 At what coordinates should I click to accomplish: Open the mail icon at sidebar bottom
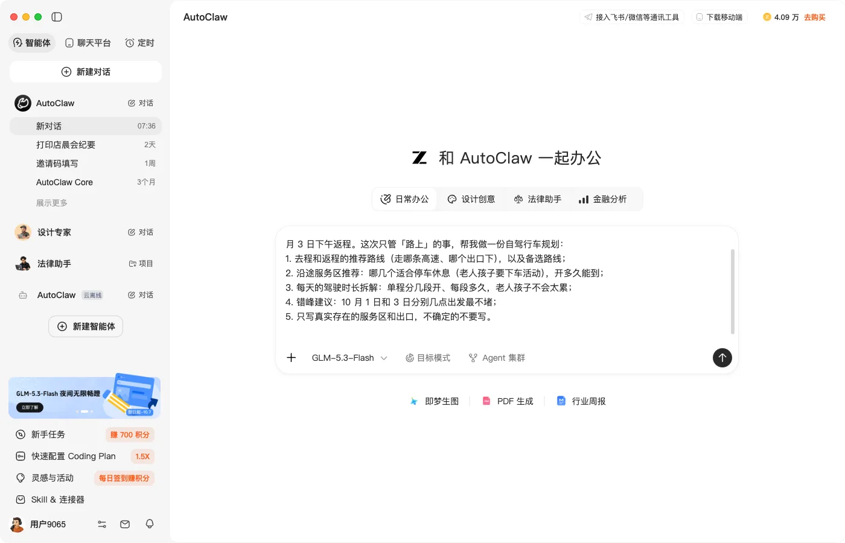click(x=125, y=524)
